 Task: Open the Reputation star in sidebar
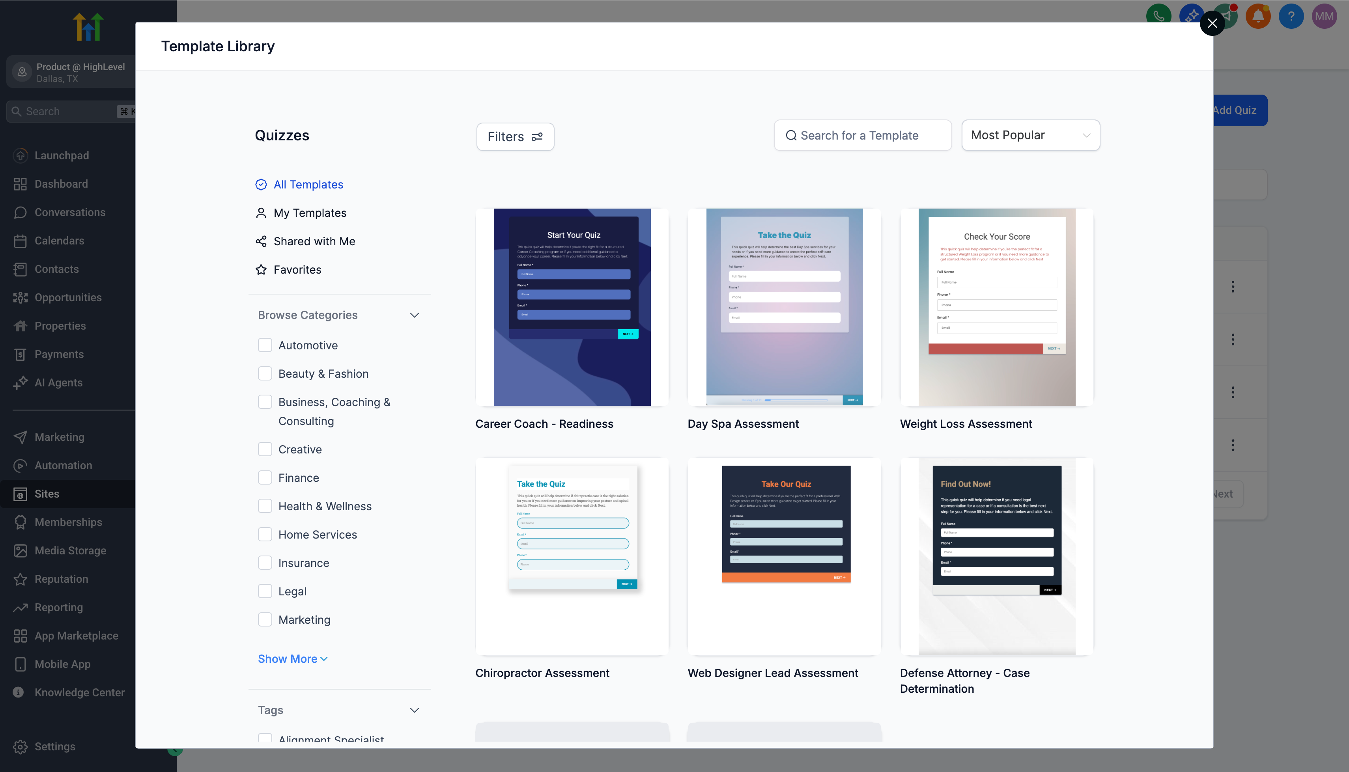(x=20, y=579)
